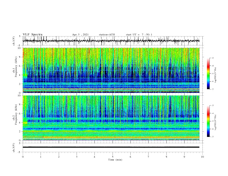Click the "-5" tick on ch.3(V) axis
This screenshot has width=228, height=176.
pyautogui.click(x=19, y=152)
